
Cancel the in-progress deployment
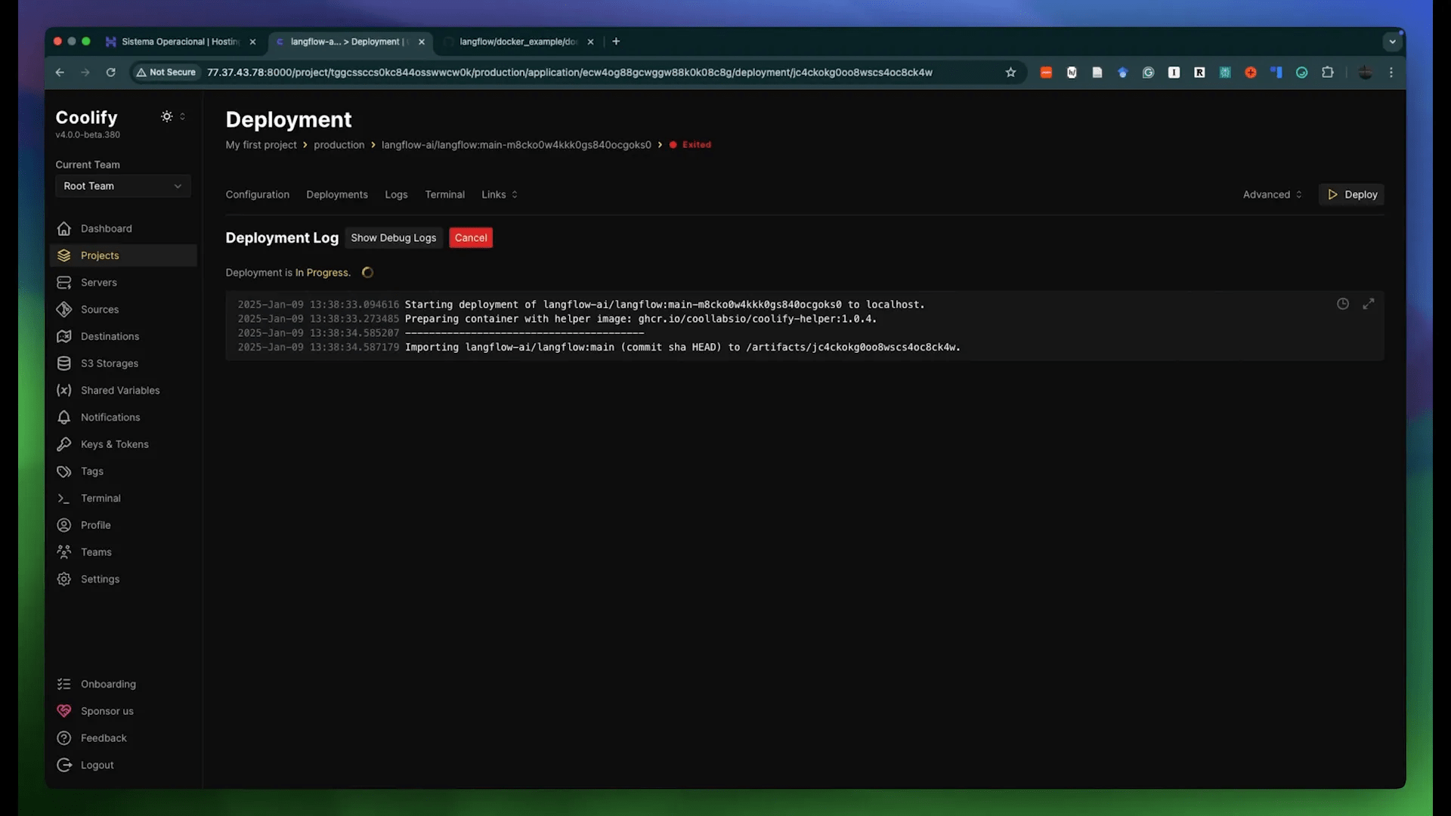pos(471,238)
